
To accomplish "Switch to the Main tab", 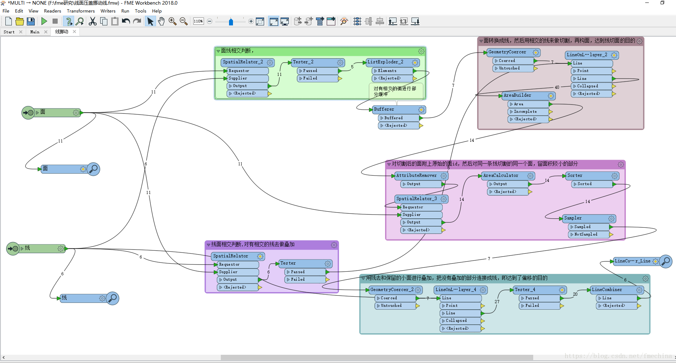I will point(35,32).
